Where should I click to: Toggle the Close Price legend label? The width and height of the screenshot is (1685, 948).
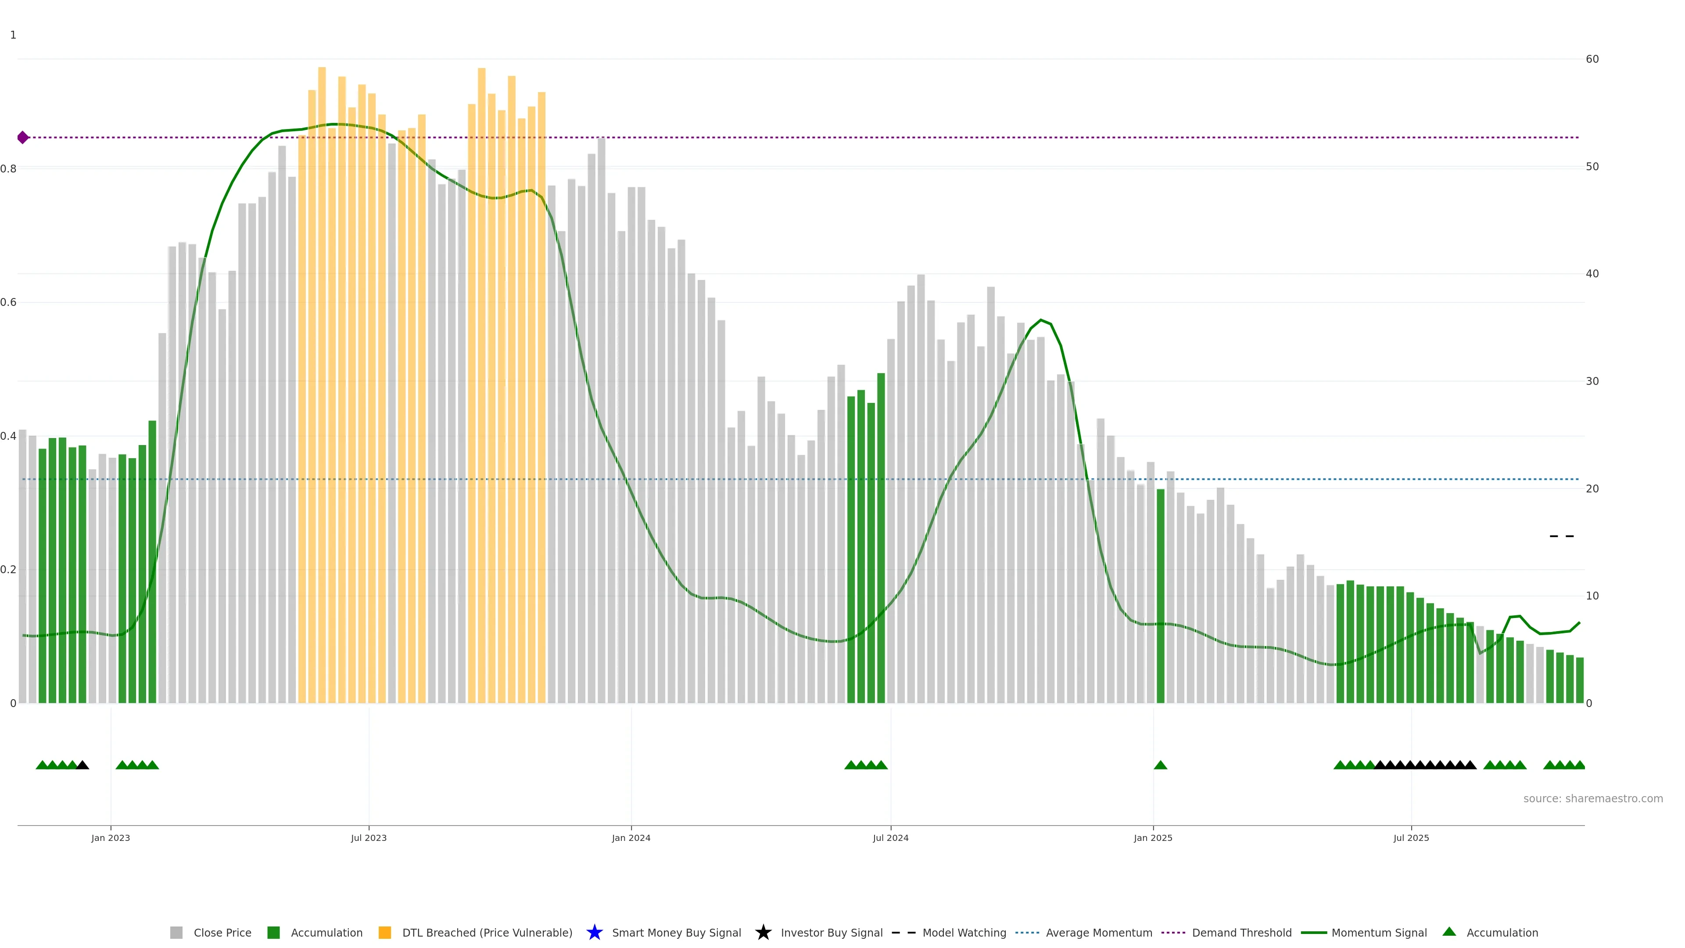(222, 932)
